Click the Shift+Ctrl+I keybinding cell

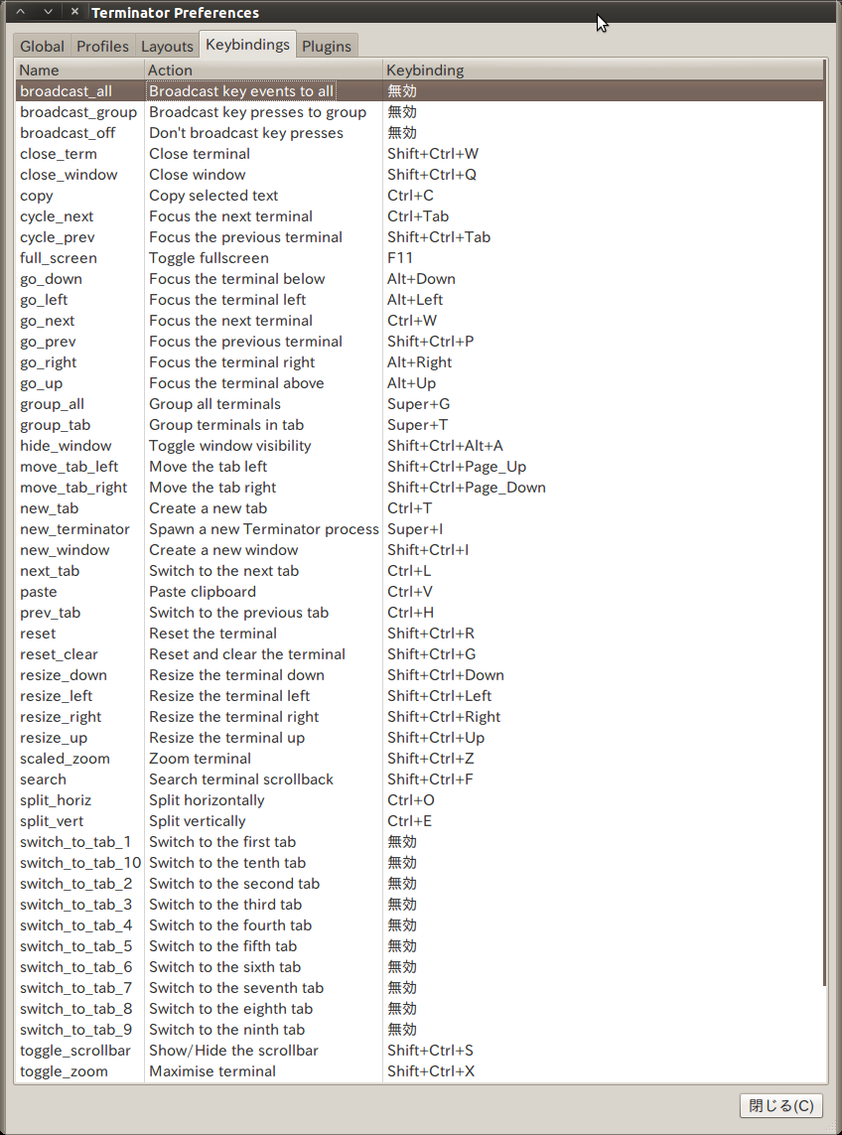click(428, 550)
